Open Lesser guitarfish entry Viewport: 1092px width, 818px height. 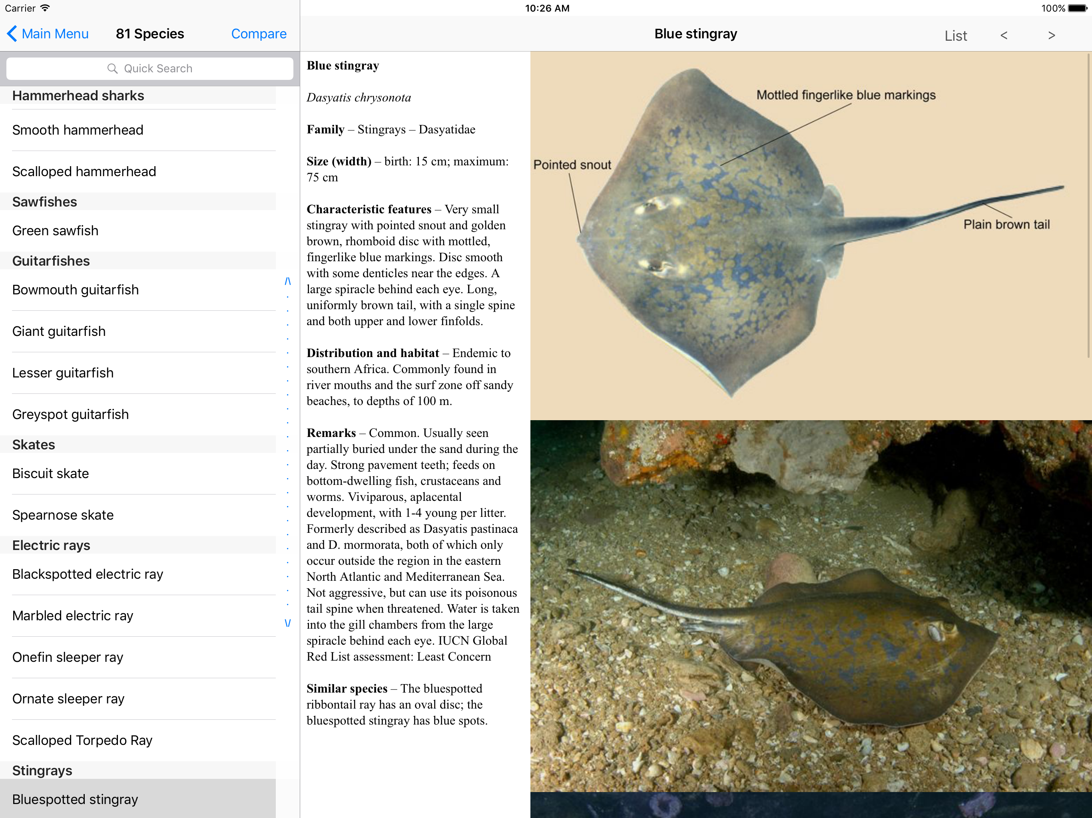[x=138, y=373]
